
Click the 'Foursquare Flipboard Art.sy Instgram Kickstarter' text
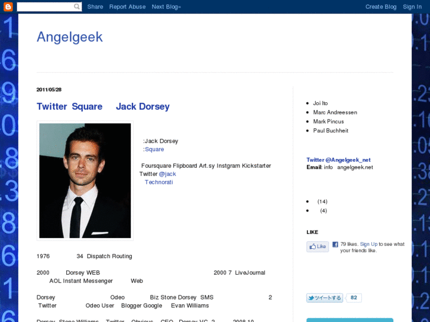click(x=206, y=166)
